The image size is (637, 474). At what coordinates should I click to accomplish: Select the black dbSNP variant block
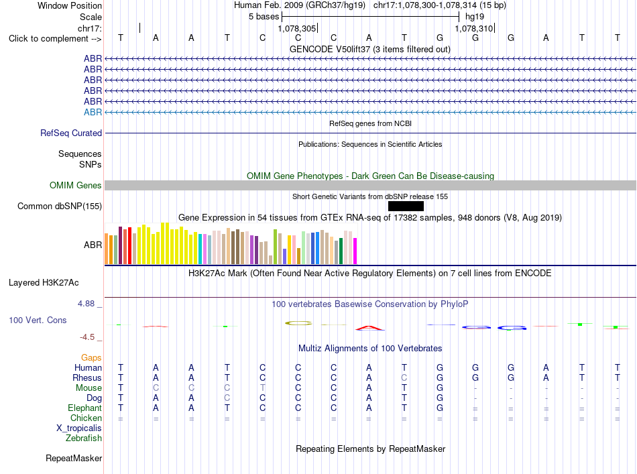pos(406,206)
